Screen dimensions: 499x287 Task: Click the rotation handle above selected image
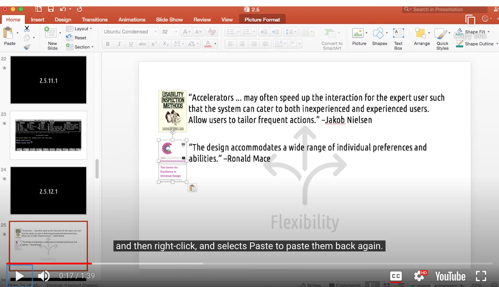(173, 132)
